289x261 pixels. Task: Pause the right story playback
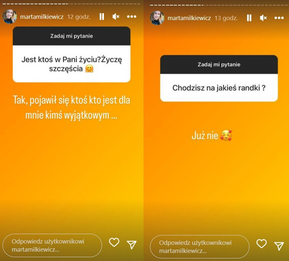pyautogui.click(x=249, y=18)
